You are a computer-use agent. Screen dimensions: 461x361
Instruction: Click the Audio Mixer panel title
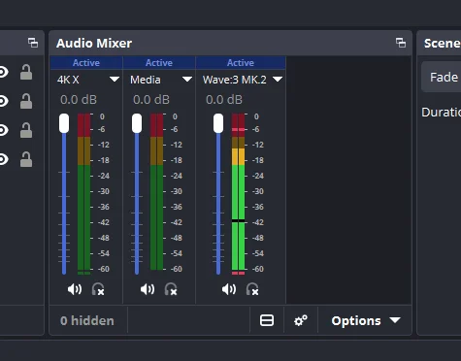(94, 43)
